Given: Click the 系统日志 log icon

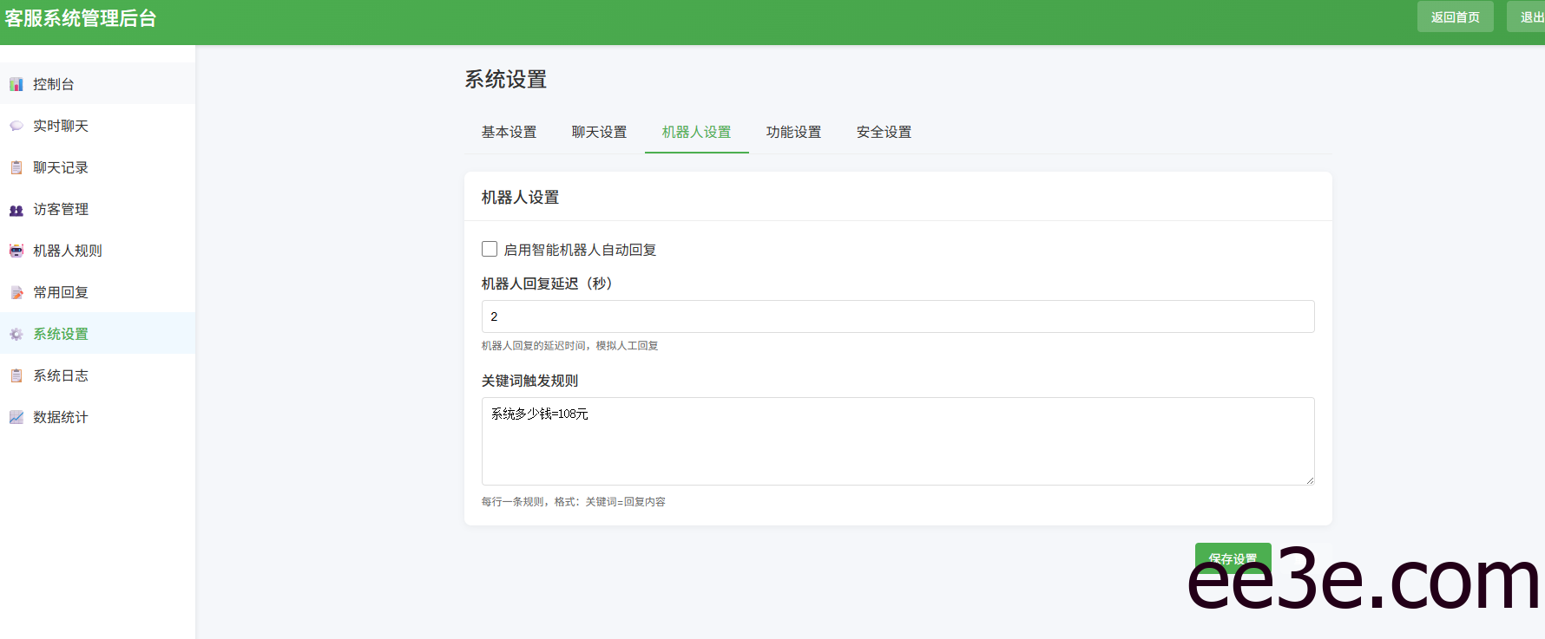Looking at the screenshot, I should [x=16, y=375].
